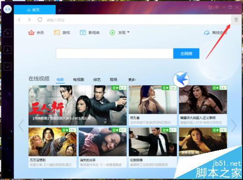Viewport: 243px width, 180px height.
Task: Click the 万万没想到 title text
Action: click(x=37, y=160)
